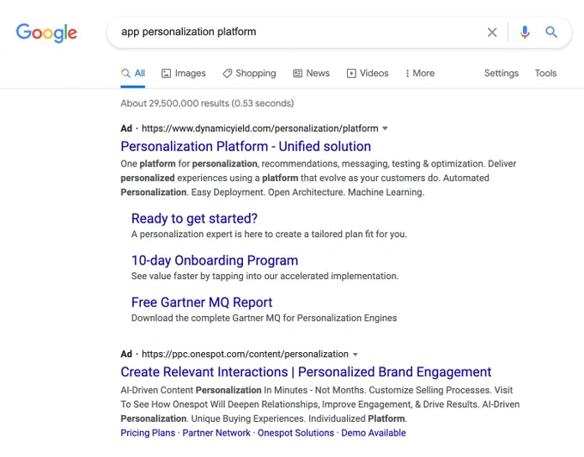Open the Free Gartner MQ Report link
The width and height of the screenshot is (584, 457).
[x=202, y=302]
